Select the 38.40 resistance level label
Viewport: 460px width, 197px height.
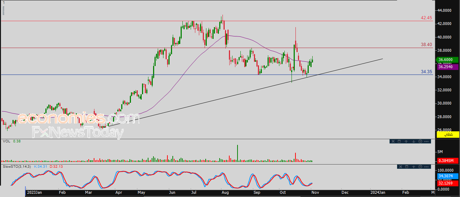pos(426,45)
